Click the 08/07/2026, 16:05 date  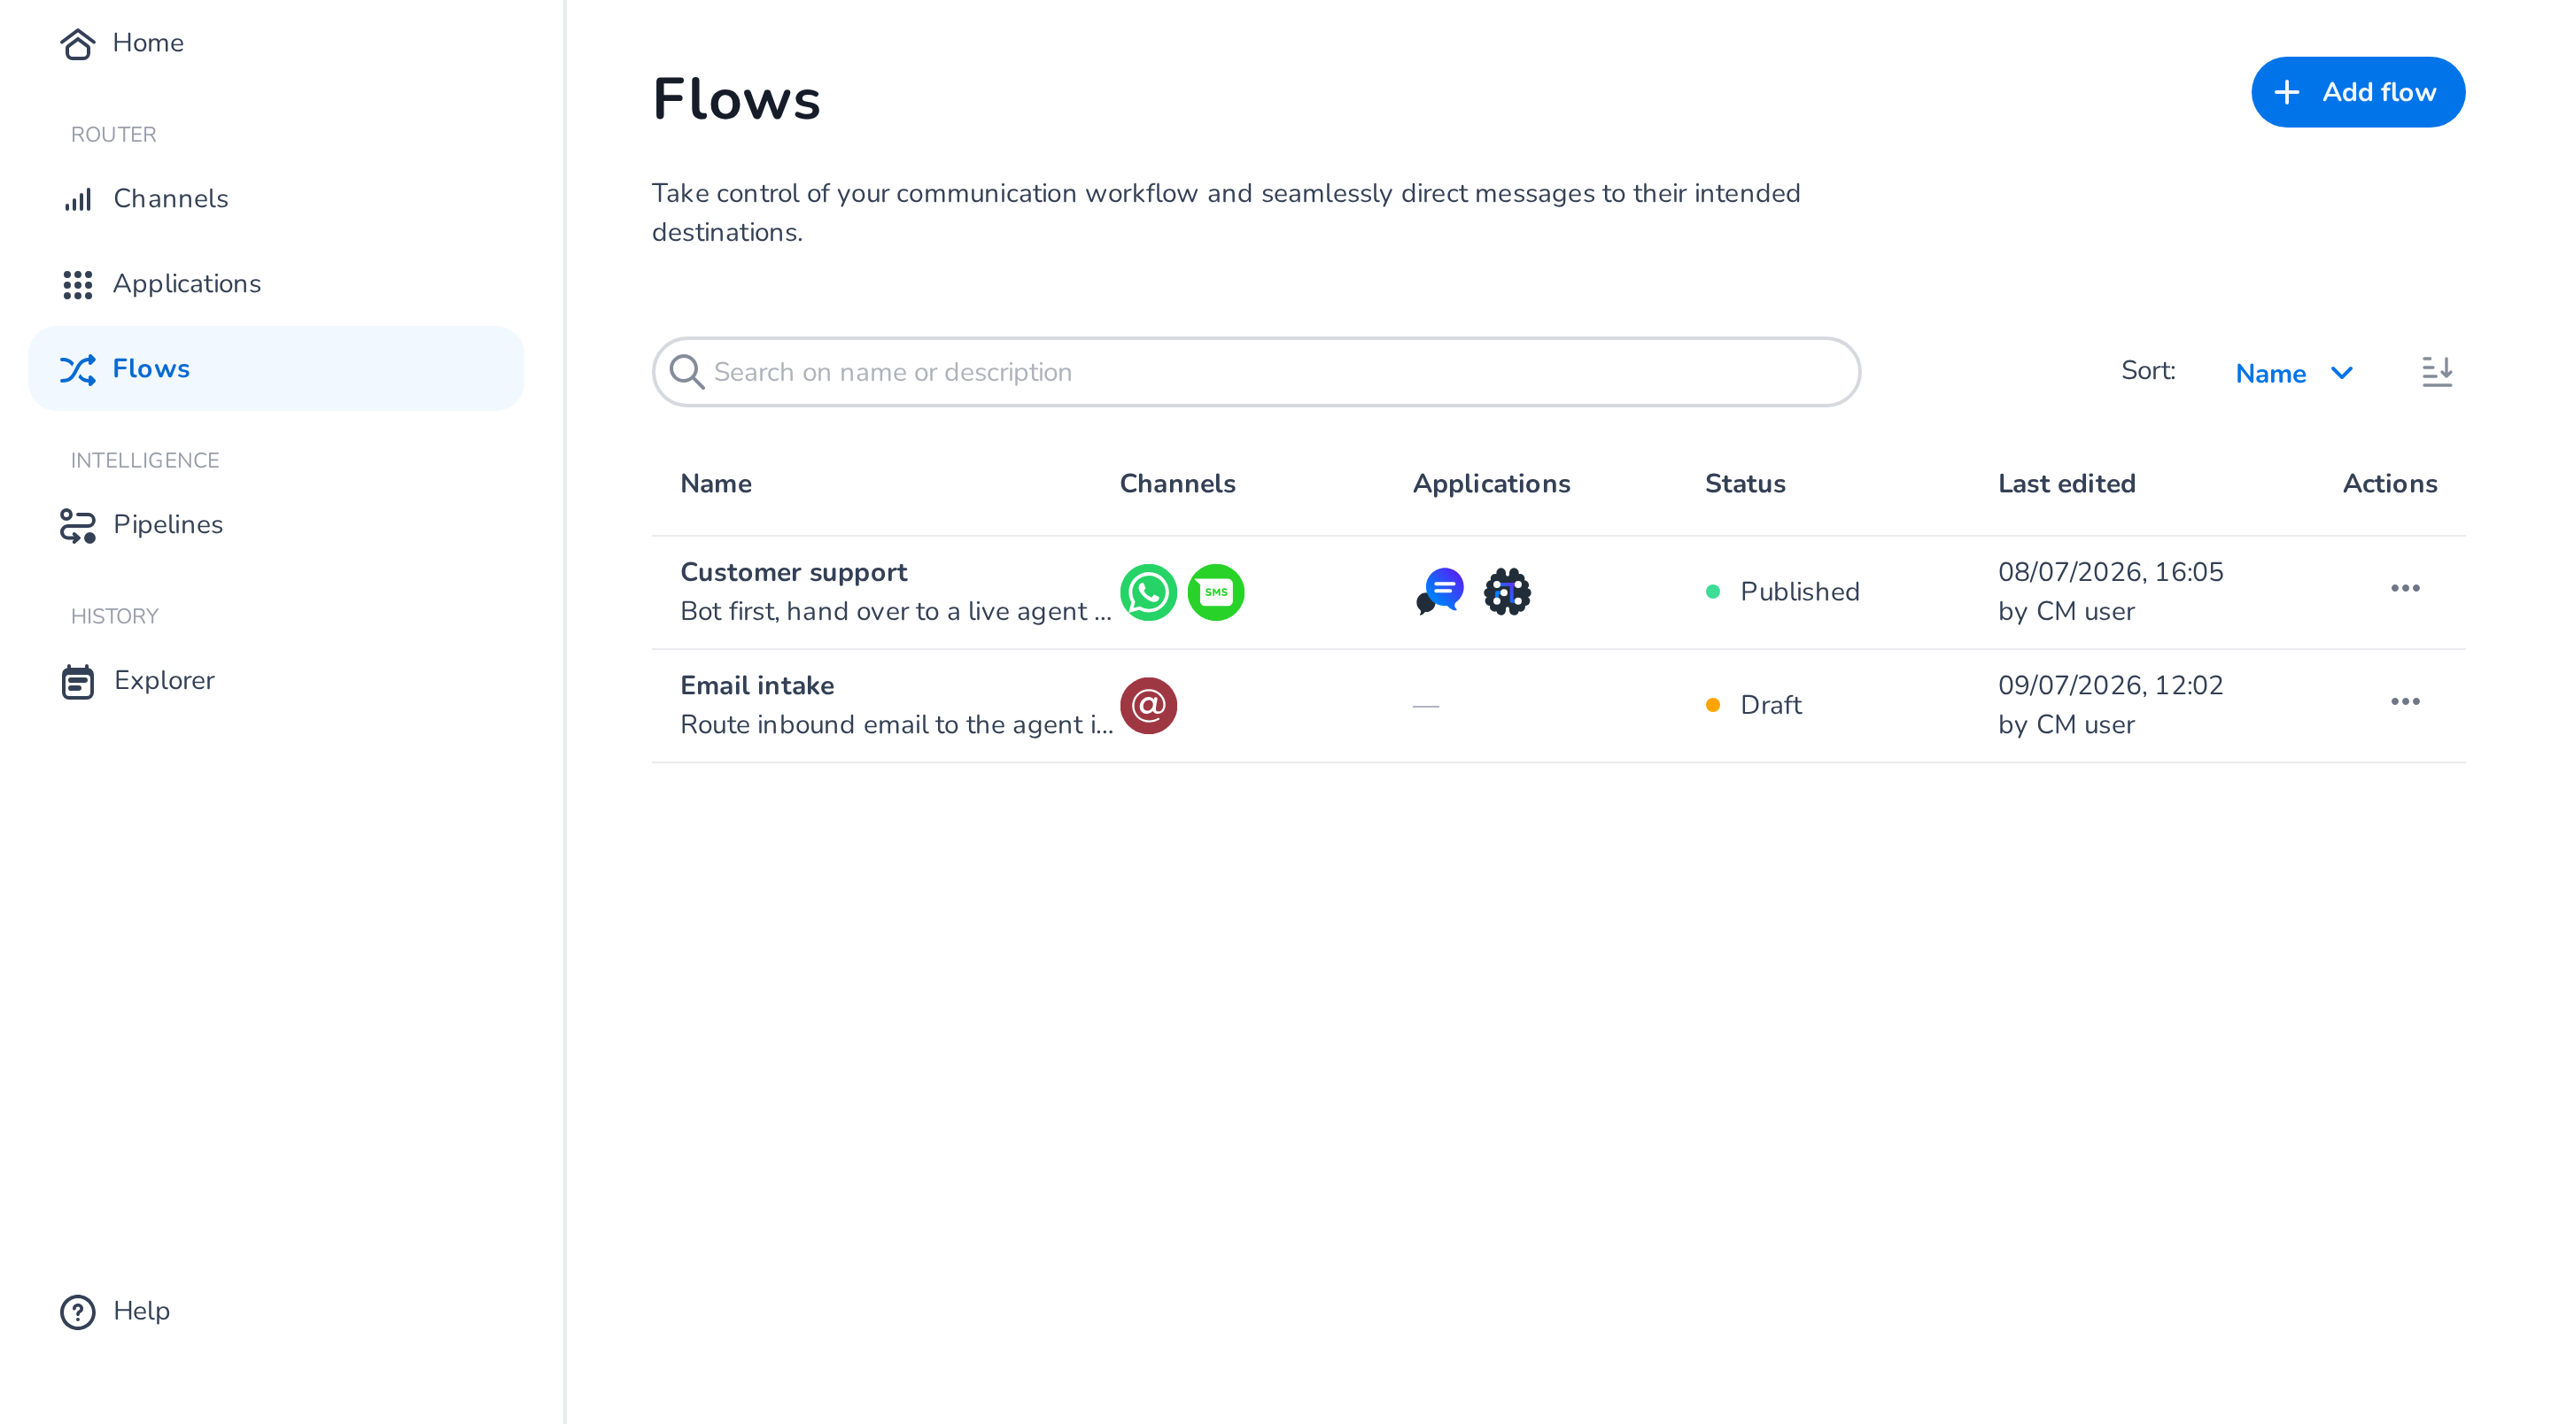tap(2110, 572)
